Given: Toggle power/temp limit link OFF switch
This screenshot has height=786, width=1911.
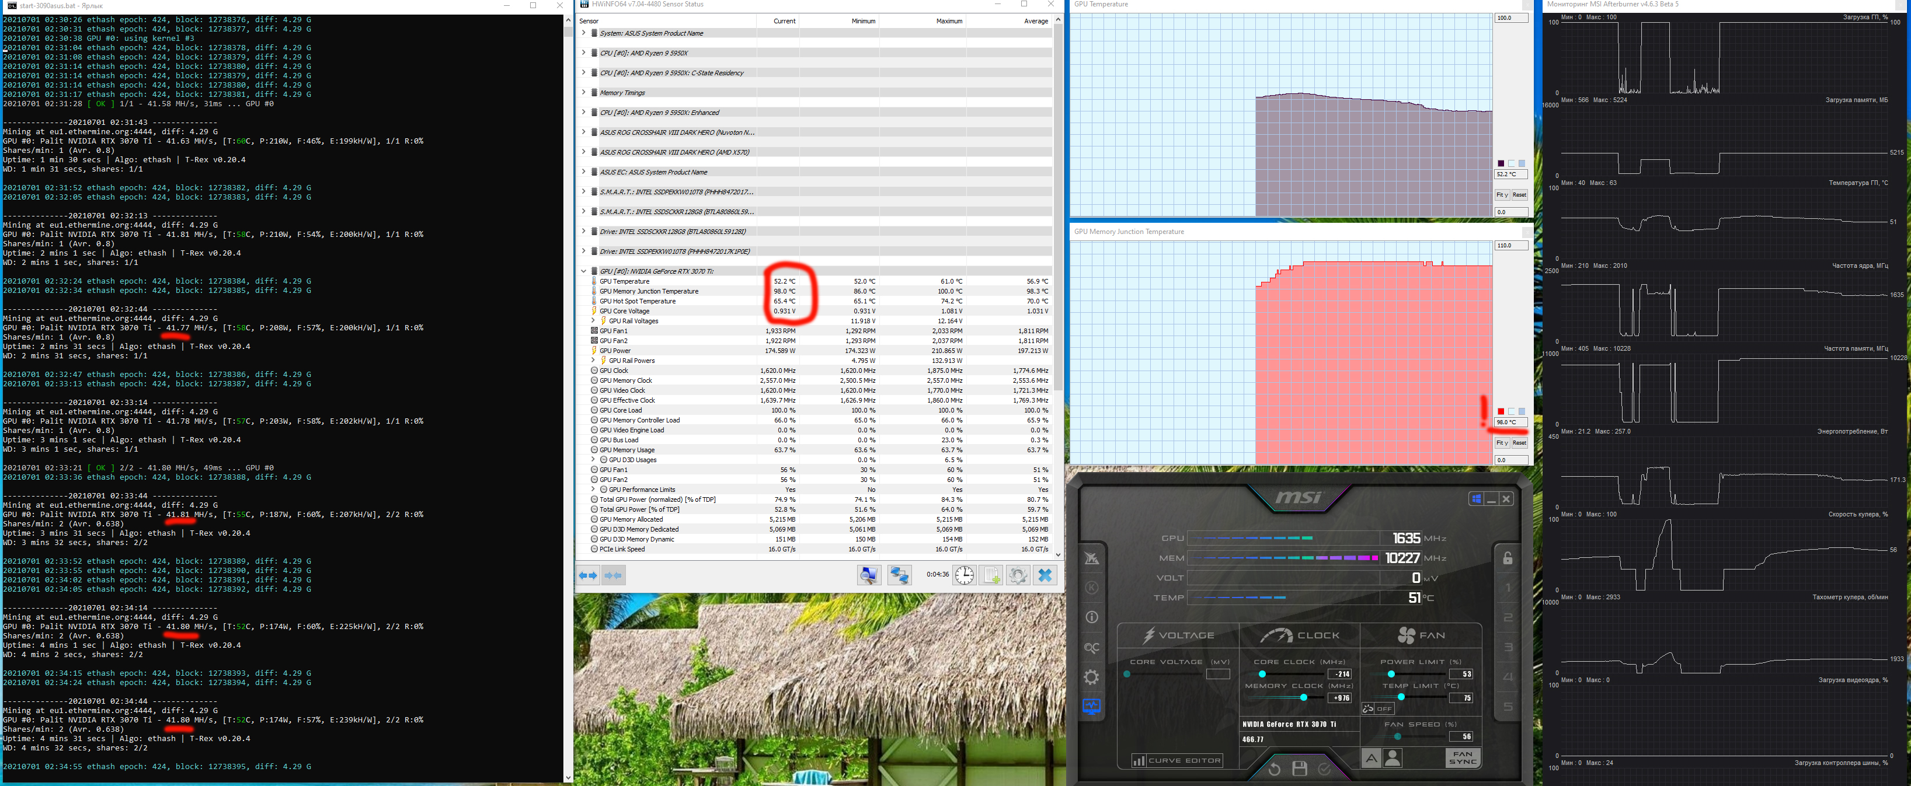Looking at the screenshot, I should (x=1377, y=708).
